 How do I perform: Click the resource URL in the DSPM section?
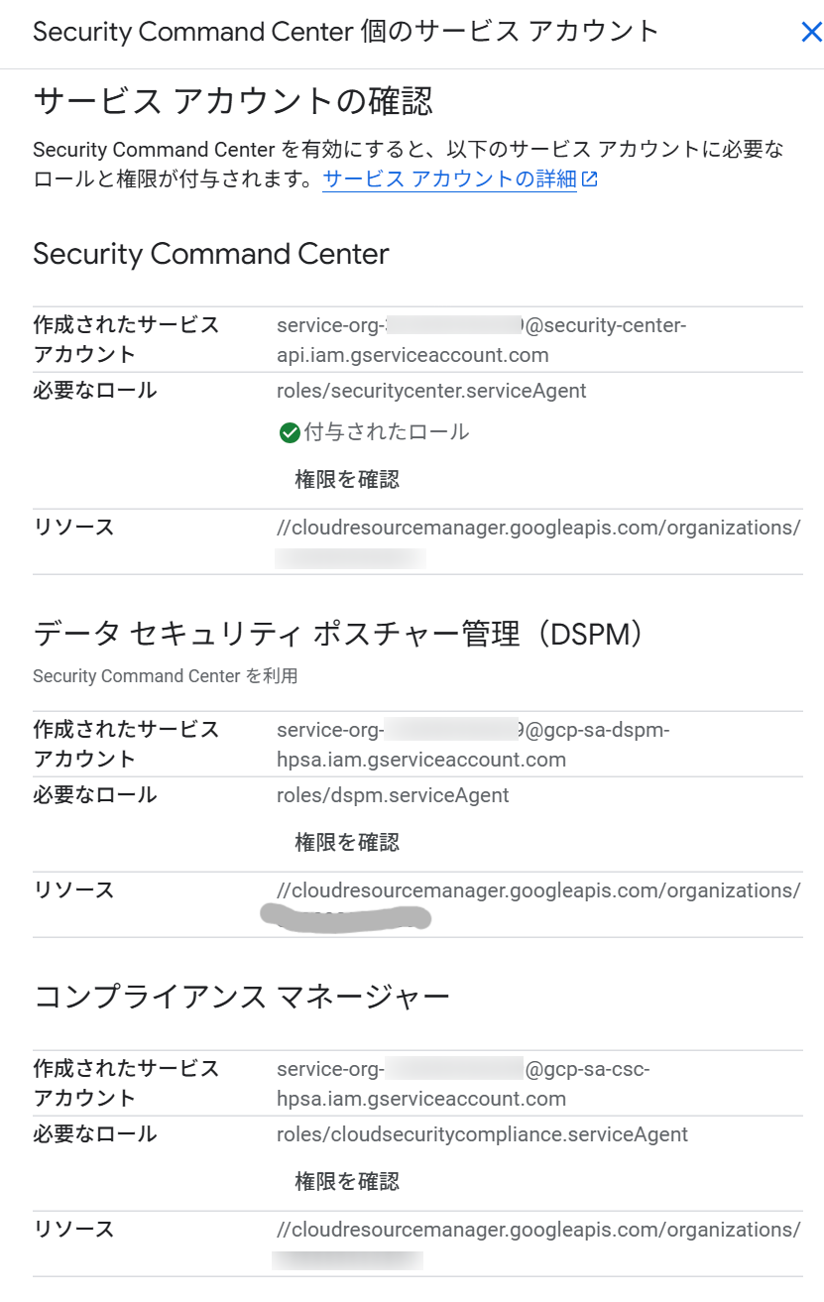(x=538, y=890)
